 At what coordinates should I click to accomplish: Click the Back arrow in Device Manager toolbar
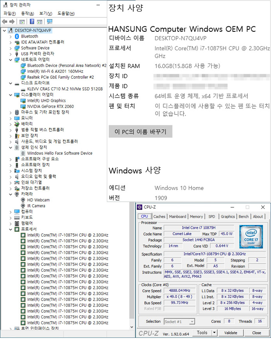5,22
